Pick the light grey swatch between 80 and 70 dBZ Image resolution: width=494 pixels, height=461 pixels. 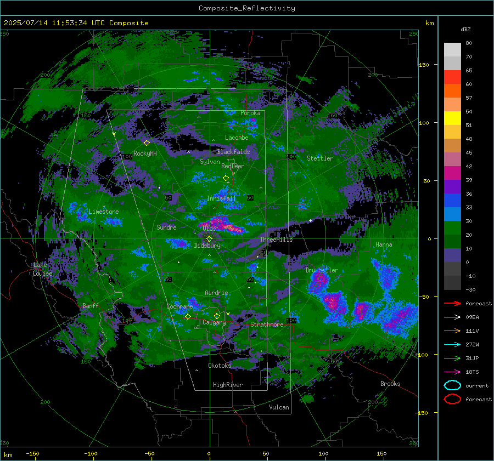(x=452, y=49)
